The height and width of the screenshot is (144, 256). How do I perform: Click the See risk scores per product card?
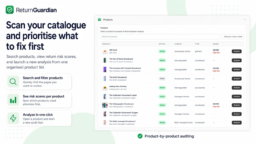coord(39,100)
